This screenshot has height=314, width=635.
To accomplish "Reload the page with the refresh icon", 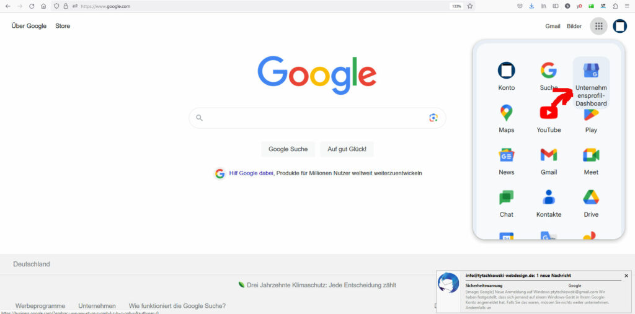I will 32,6.
